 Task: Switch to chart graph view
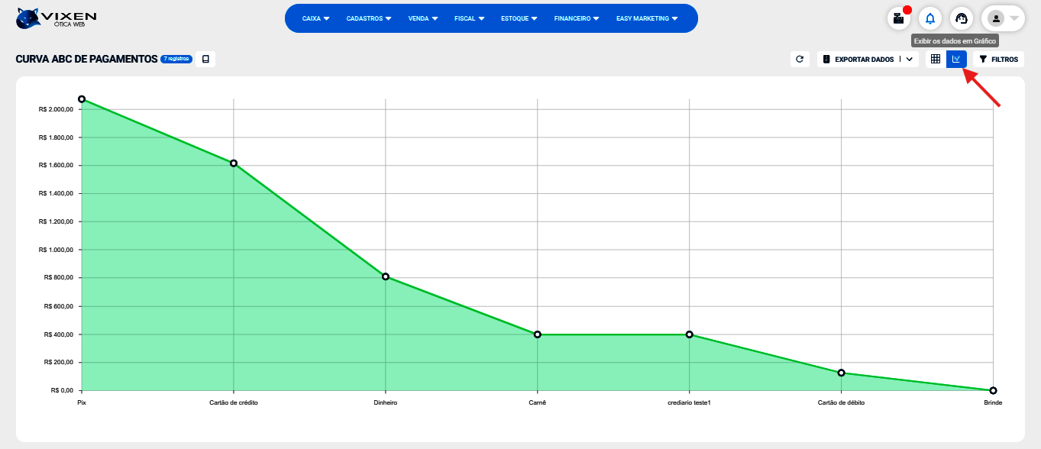click(956, 59)
